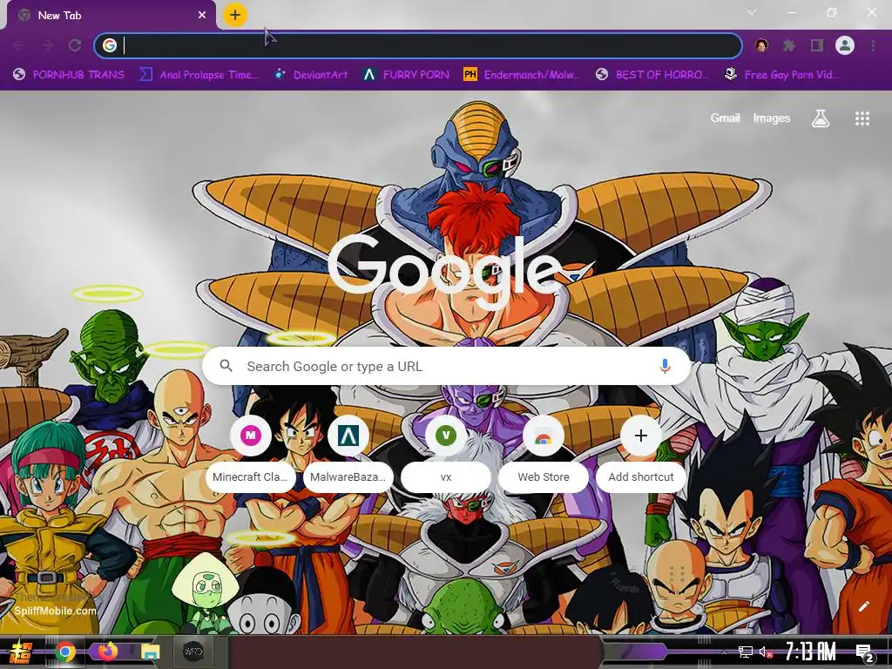Image resolution: width=892 pixels, height=669 pixels.
Task: Open the DeviantArt bookmark
Action: 311,75
